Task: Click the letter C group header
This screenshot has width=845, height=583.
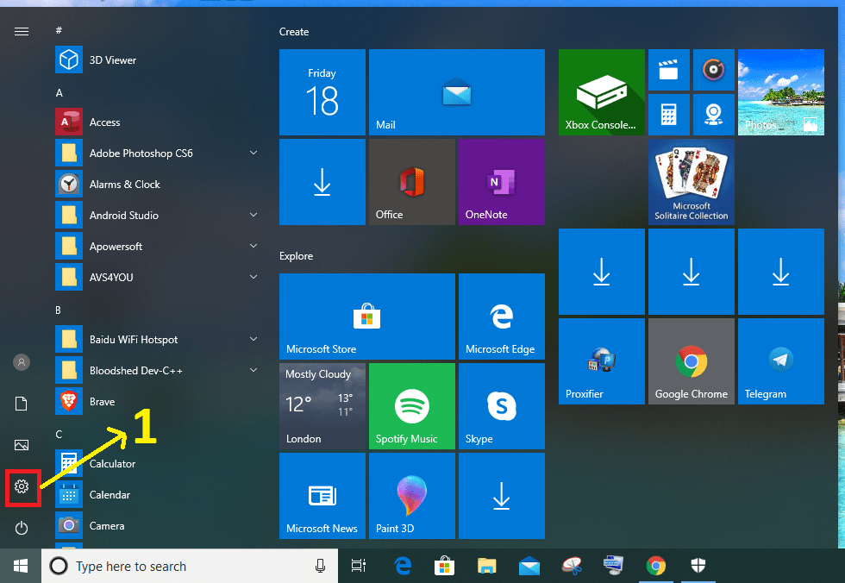Action: coord(59,435)
